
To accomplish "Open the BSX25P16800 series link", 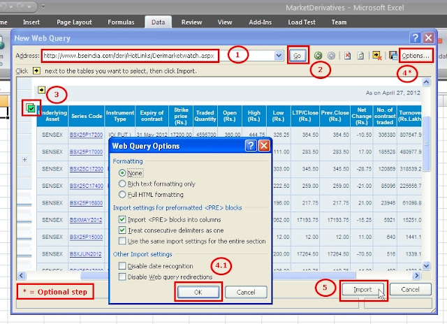I will click(x=86, y=203).
